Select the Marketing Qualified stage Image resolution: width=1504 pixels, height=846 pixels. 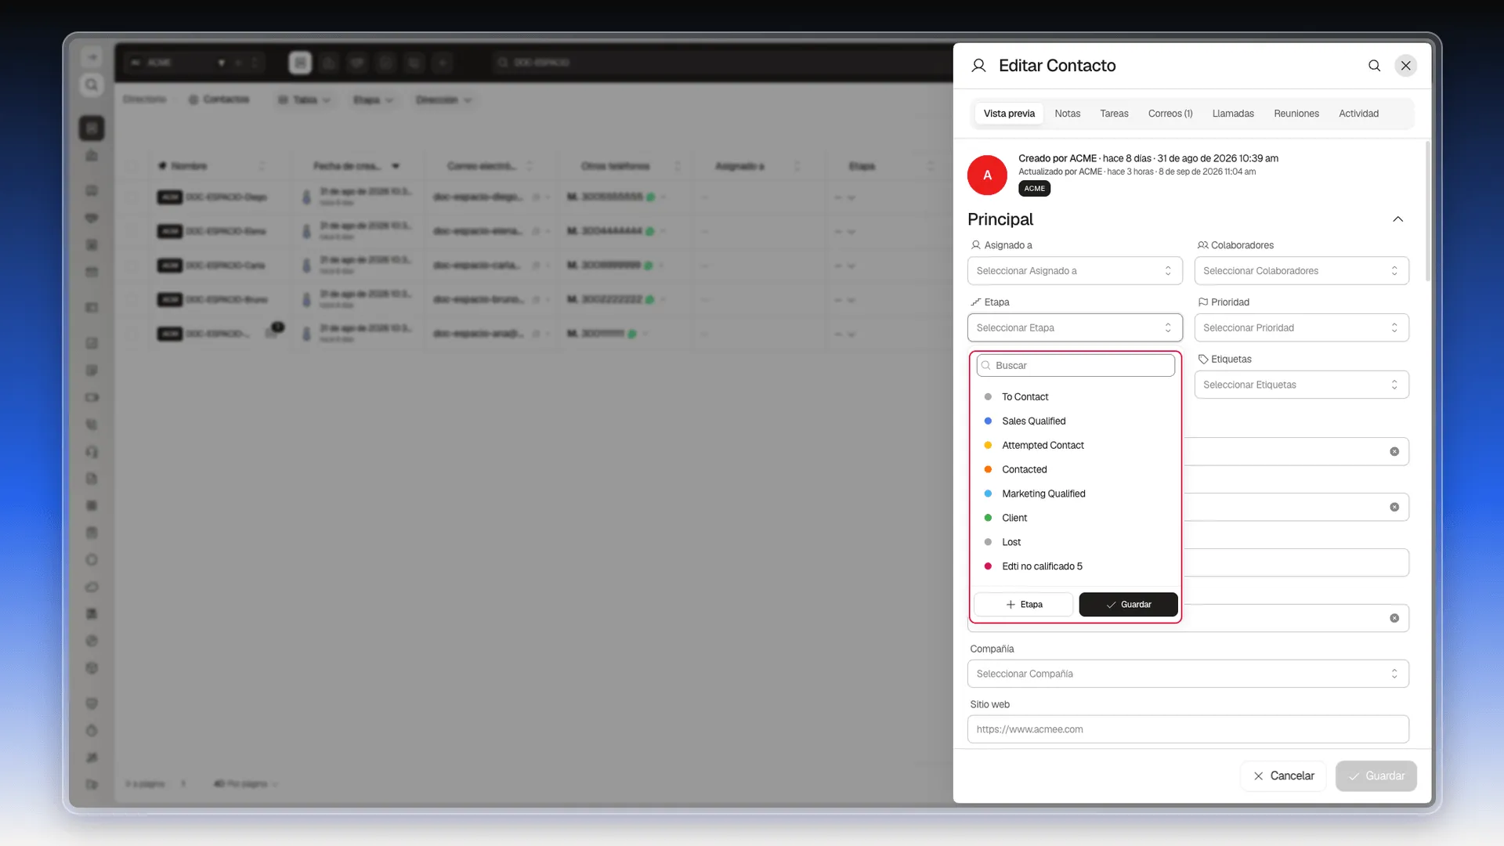[x=1076, y=494]
